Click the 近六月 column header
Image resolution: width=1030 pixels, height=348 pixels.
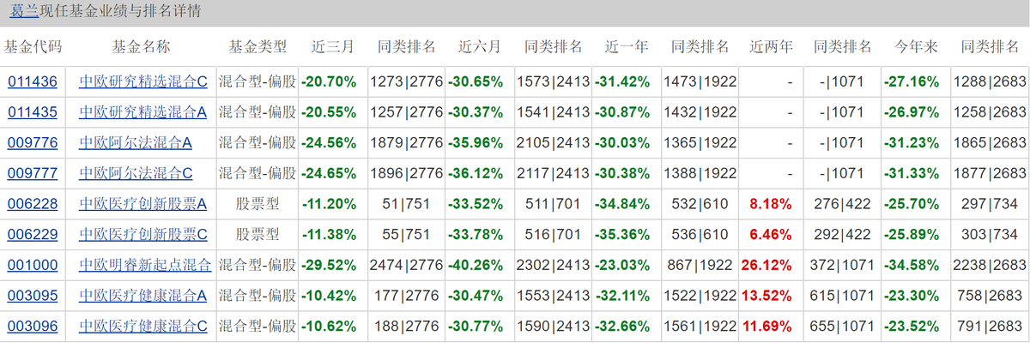479,46
